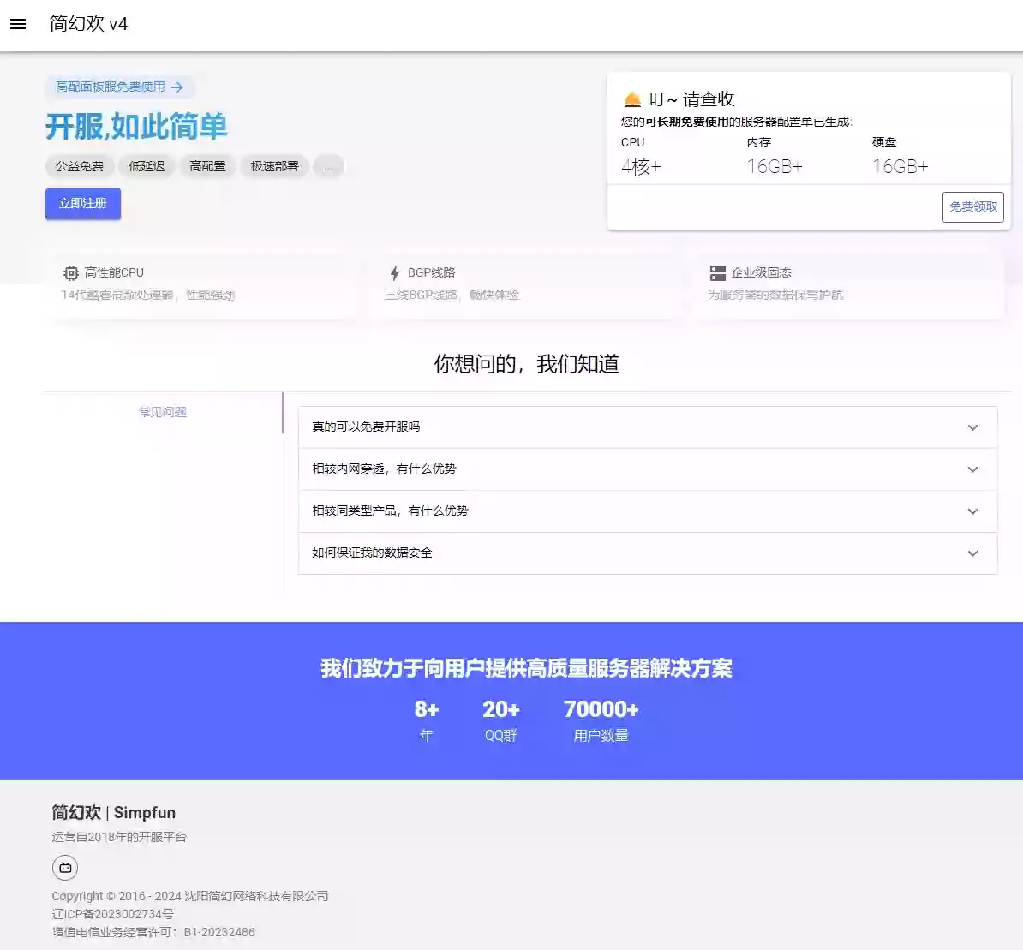The width and height of the screenshot is (1023, 950).
Task: Click the 高配面板服免费使用 banner link
Action: click(x=113, y=87)
